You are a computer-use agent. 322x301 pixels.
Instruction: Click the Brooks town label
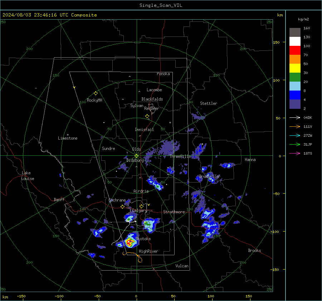pos(254,251)
